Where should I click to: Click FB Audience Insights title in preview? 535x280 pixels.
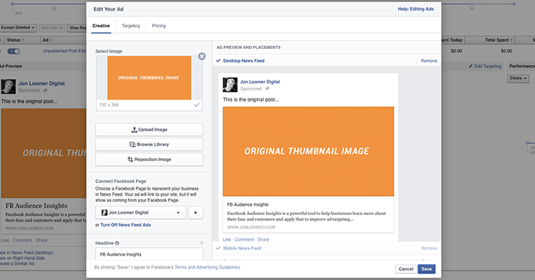[x=248, y=204]
